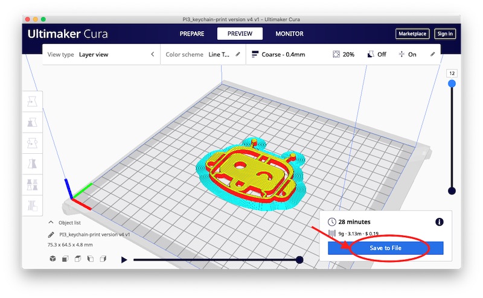Click the layer number field showing 12
483x298 pixels.
click(x=452, y=73)
